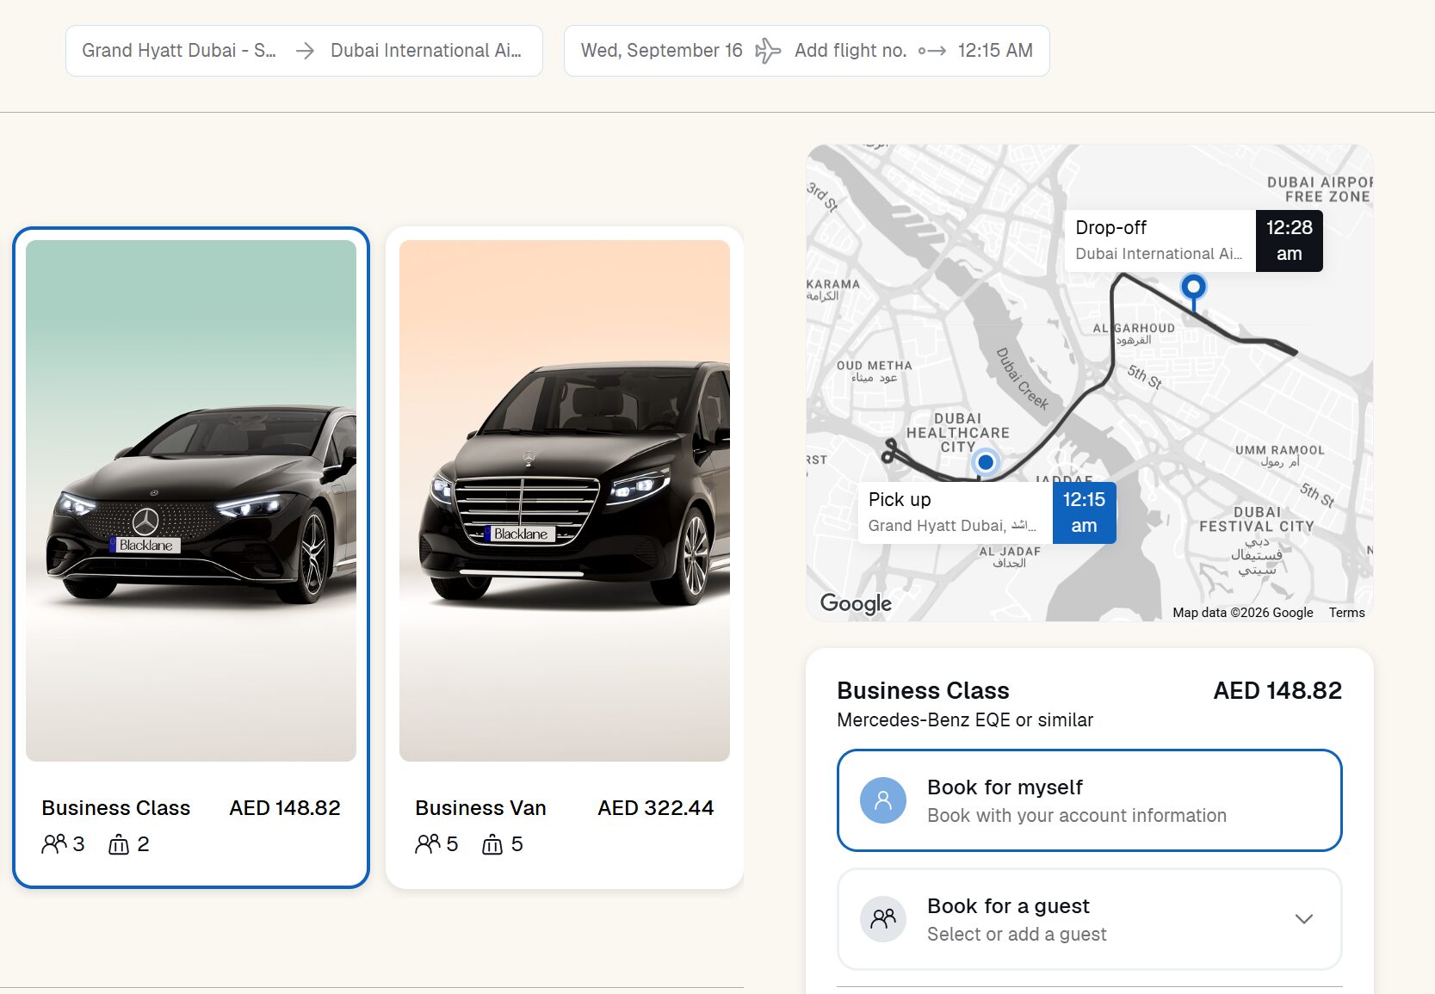Click the route arrow between pickup and destination
Viewport: 1435px width, 994px height.
(304, 51)
